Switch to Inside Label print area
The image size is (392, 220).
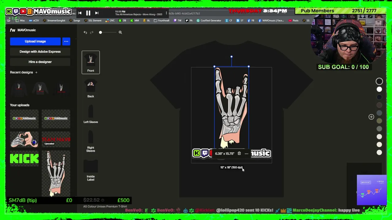pos(91,170)
